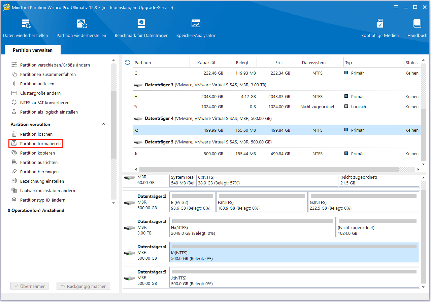Image resolution: width=431 pixels, height=302 pixels.
Task: Collapse the Partition verwalten sidebar section
Action: (104, 124)
